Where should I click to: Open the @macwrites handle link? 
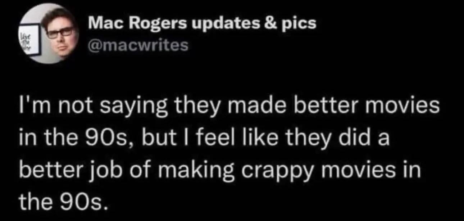[138, 45]
